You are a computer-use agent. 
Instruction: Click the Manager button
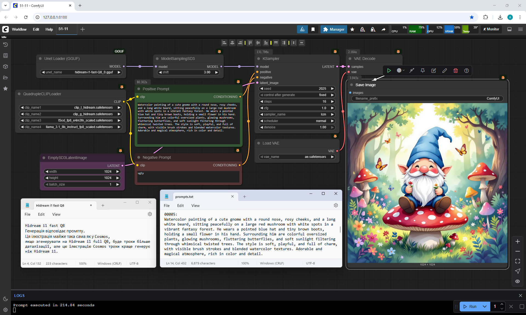coord(334,29)
